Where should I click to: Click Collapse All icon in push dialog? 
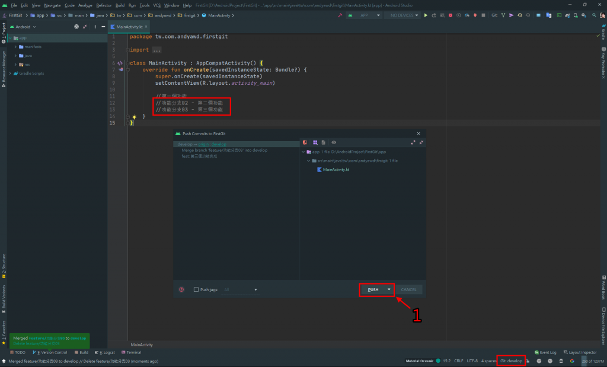(421, 142)
